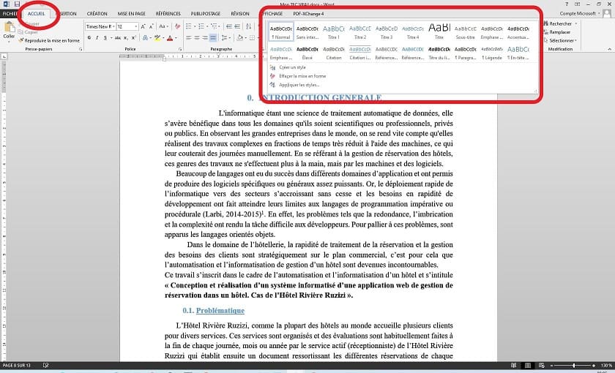Click the line spacing icon
Screen dimensions: 615x373
tap(224, 37)
